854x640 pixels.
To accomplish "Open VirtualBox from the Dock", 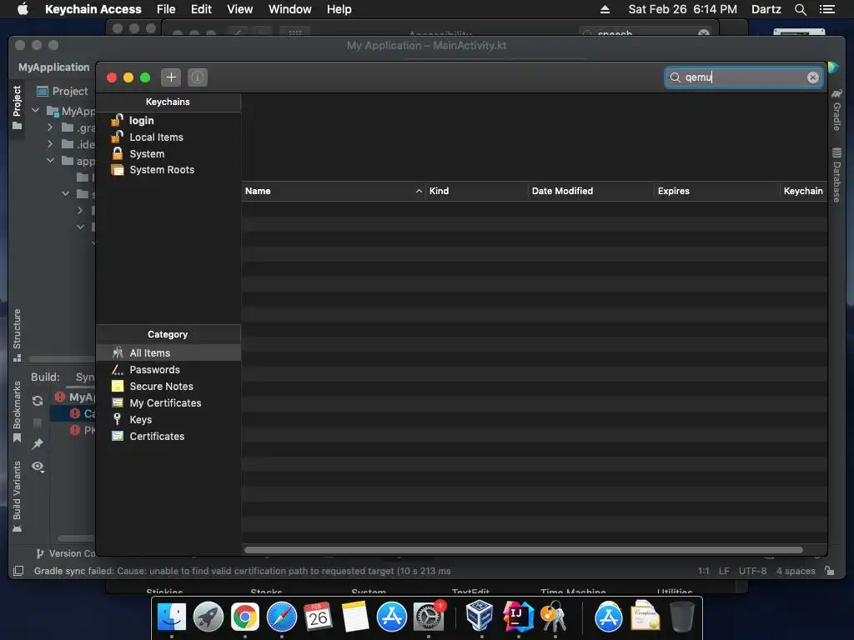I will 480,616.
